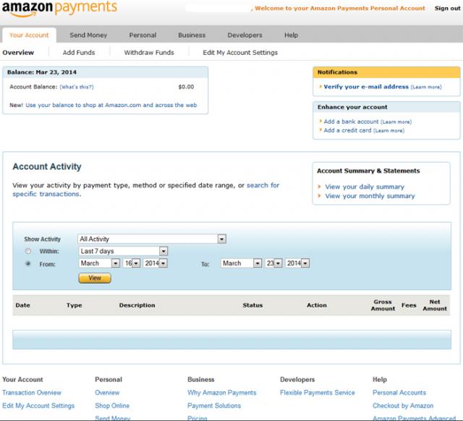Open View your daily summary
The height and width of the screenshot is (421, 463).
(365, 187)
